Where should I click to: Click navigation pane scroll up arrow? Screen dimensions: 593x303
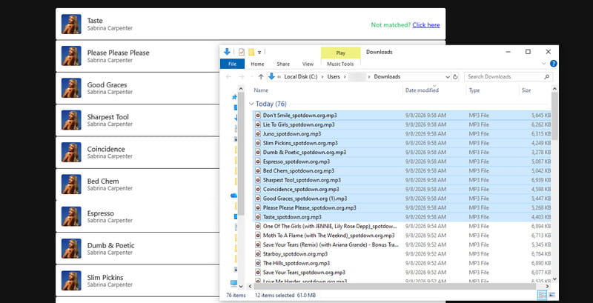[x=241, y=88]
